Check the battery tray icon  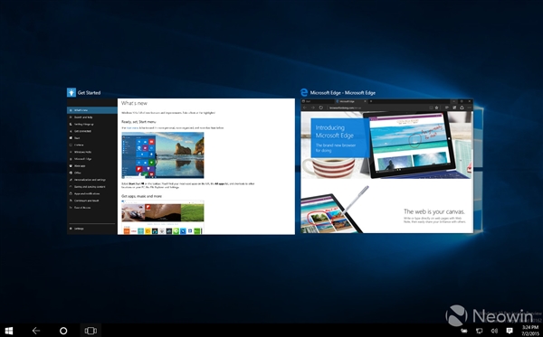pyautogui.click(x=463, y=331)
